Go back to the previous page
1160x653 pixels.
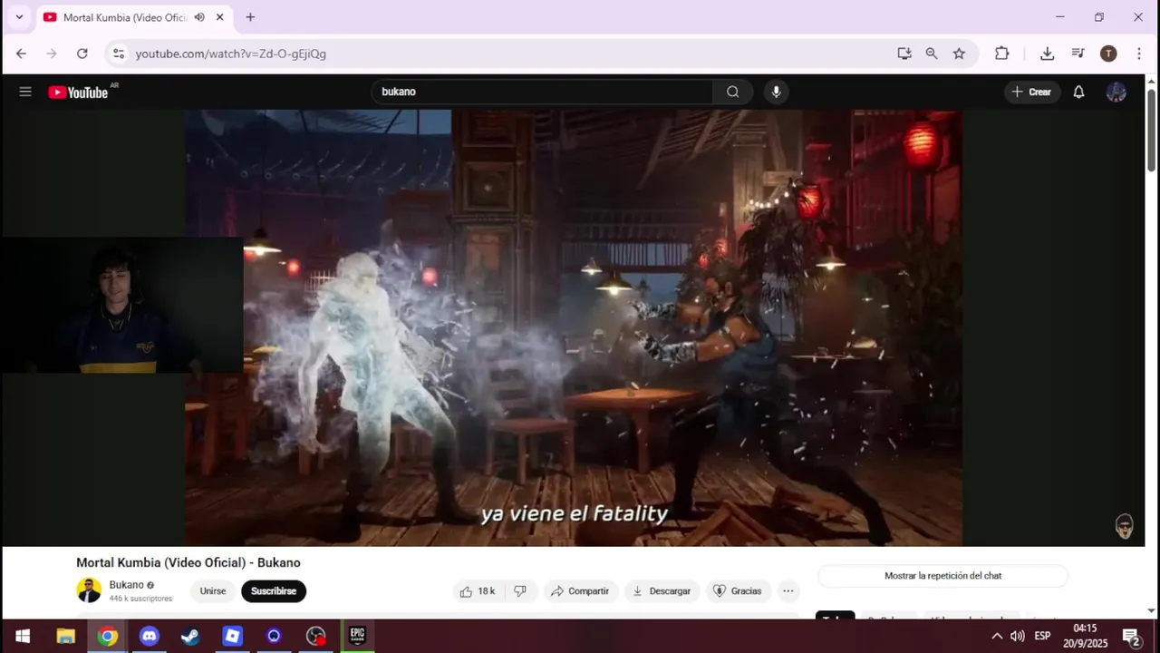(21, 54)
